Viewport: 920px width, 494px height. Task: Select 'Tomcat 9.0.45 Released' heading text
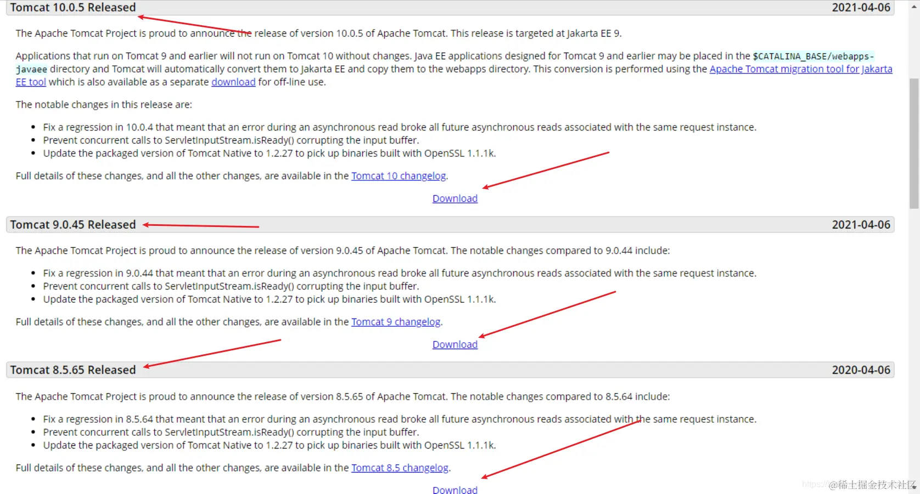73,225
